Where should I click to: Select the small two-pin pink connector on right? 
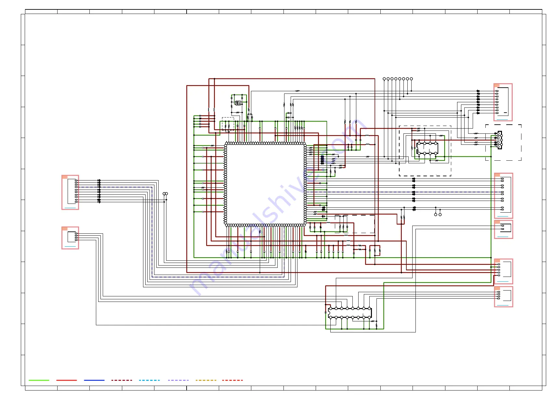(x=504, y=230)
